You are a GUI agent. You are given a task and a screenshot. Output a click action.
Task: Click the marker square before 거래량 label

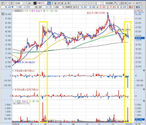pyautogui.click(x=13, y=101)
